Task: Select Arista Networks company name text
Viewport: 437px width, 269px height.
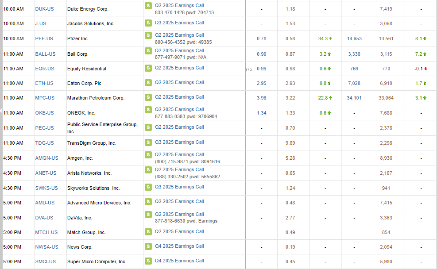Action: [89, 173]
